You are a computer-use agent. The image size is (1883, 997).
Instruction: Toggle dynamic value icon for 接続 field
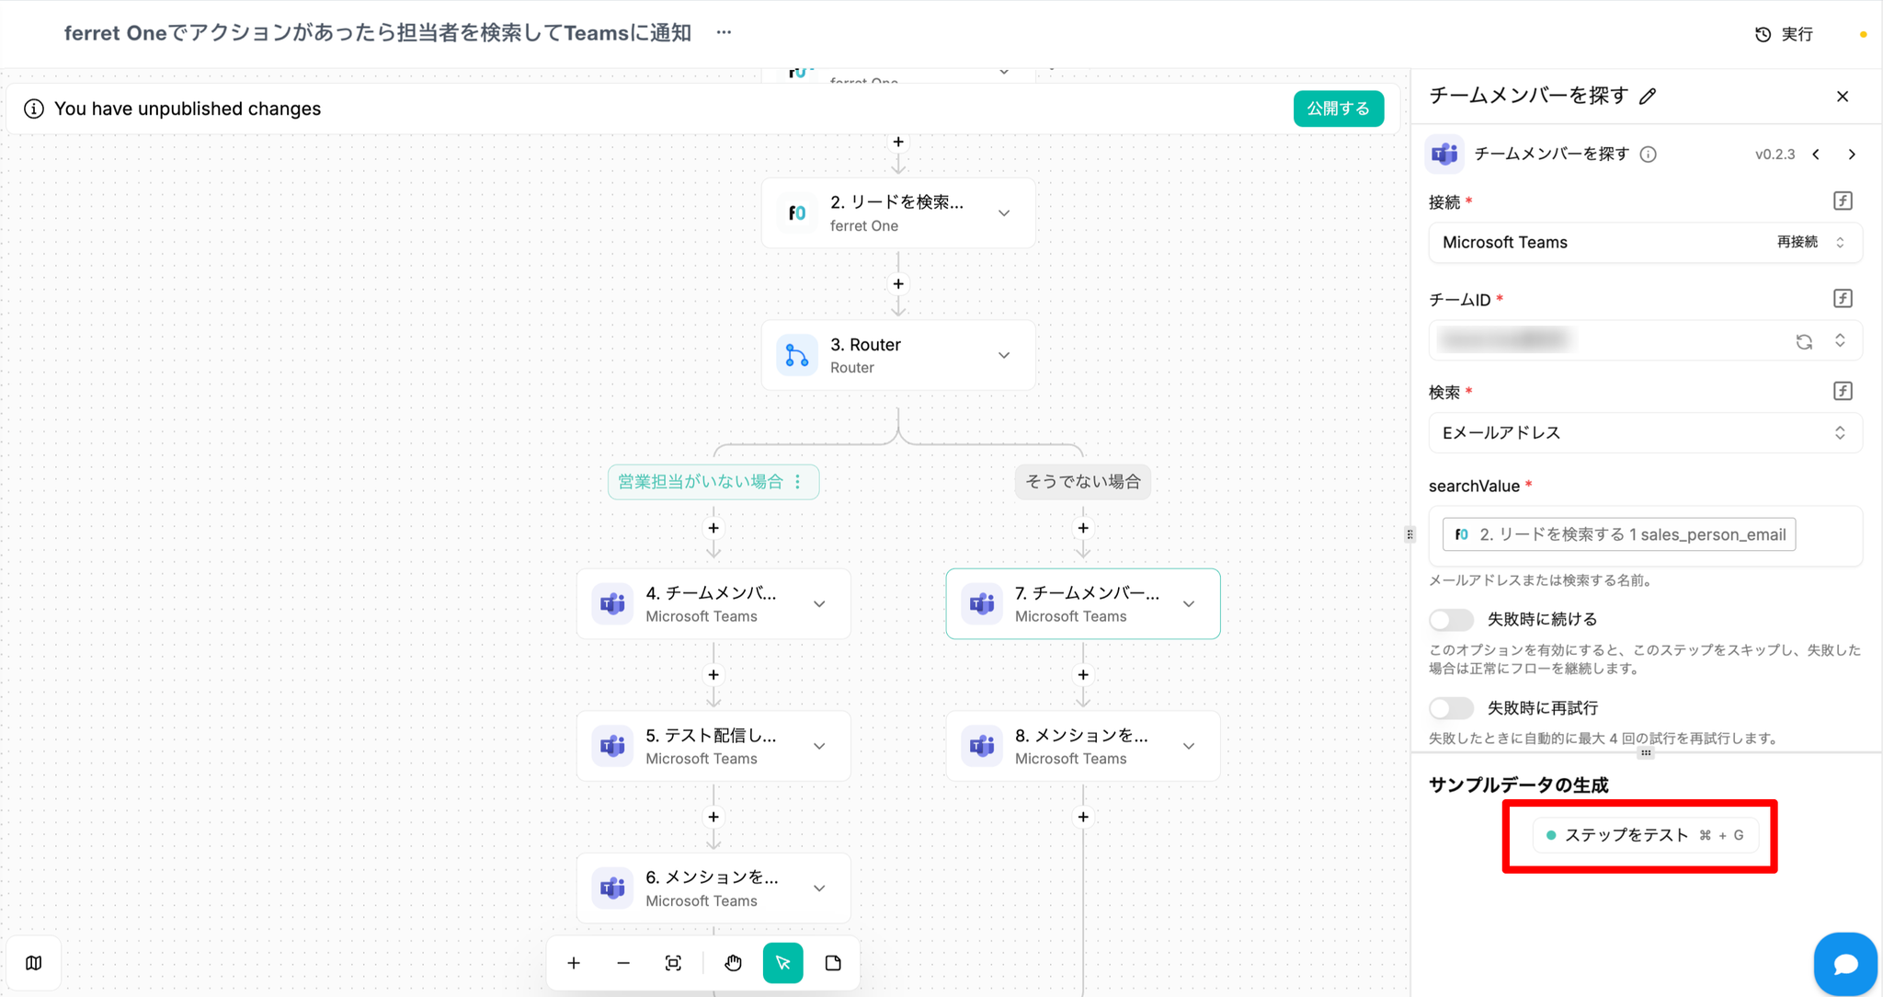[x=1843, y=201]
